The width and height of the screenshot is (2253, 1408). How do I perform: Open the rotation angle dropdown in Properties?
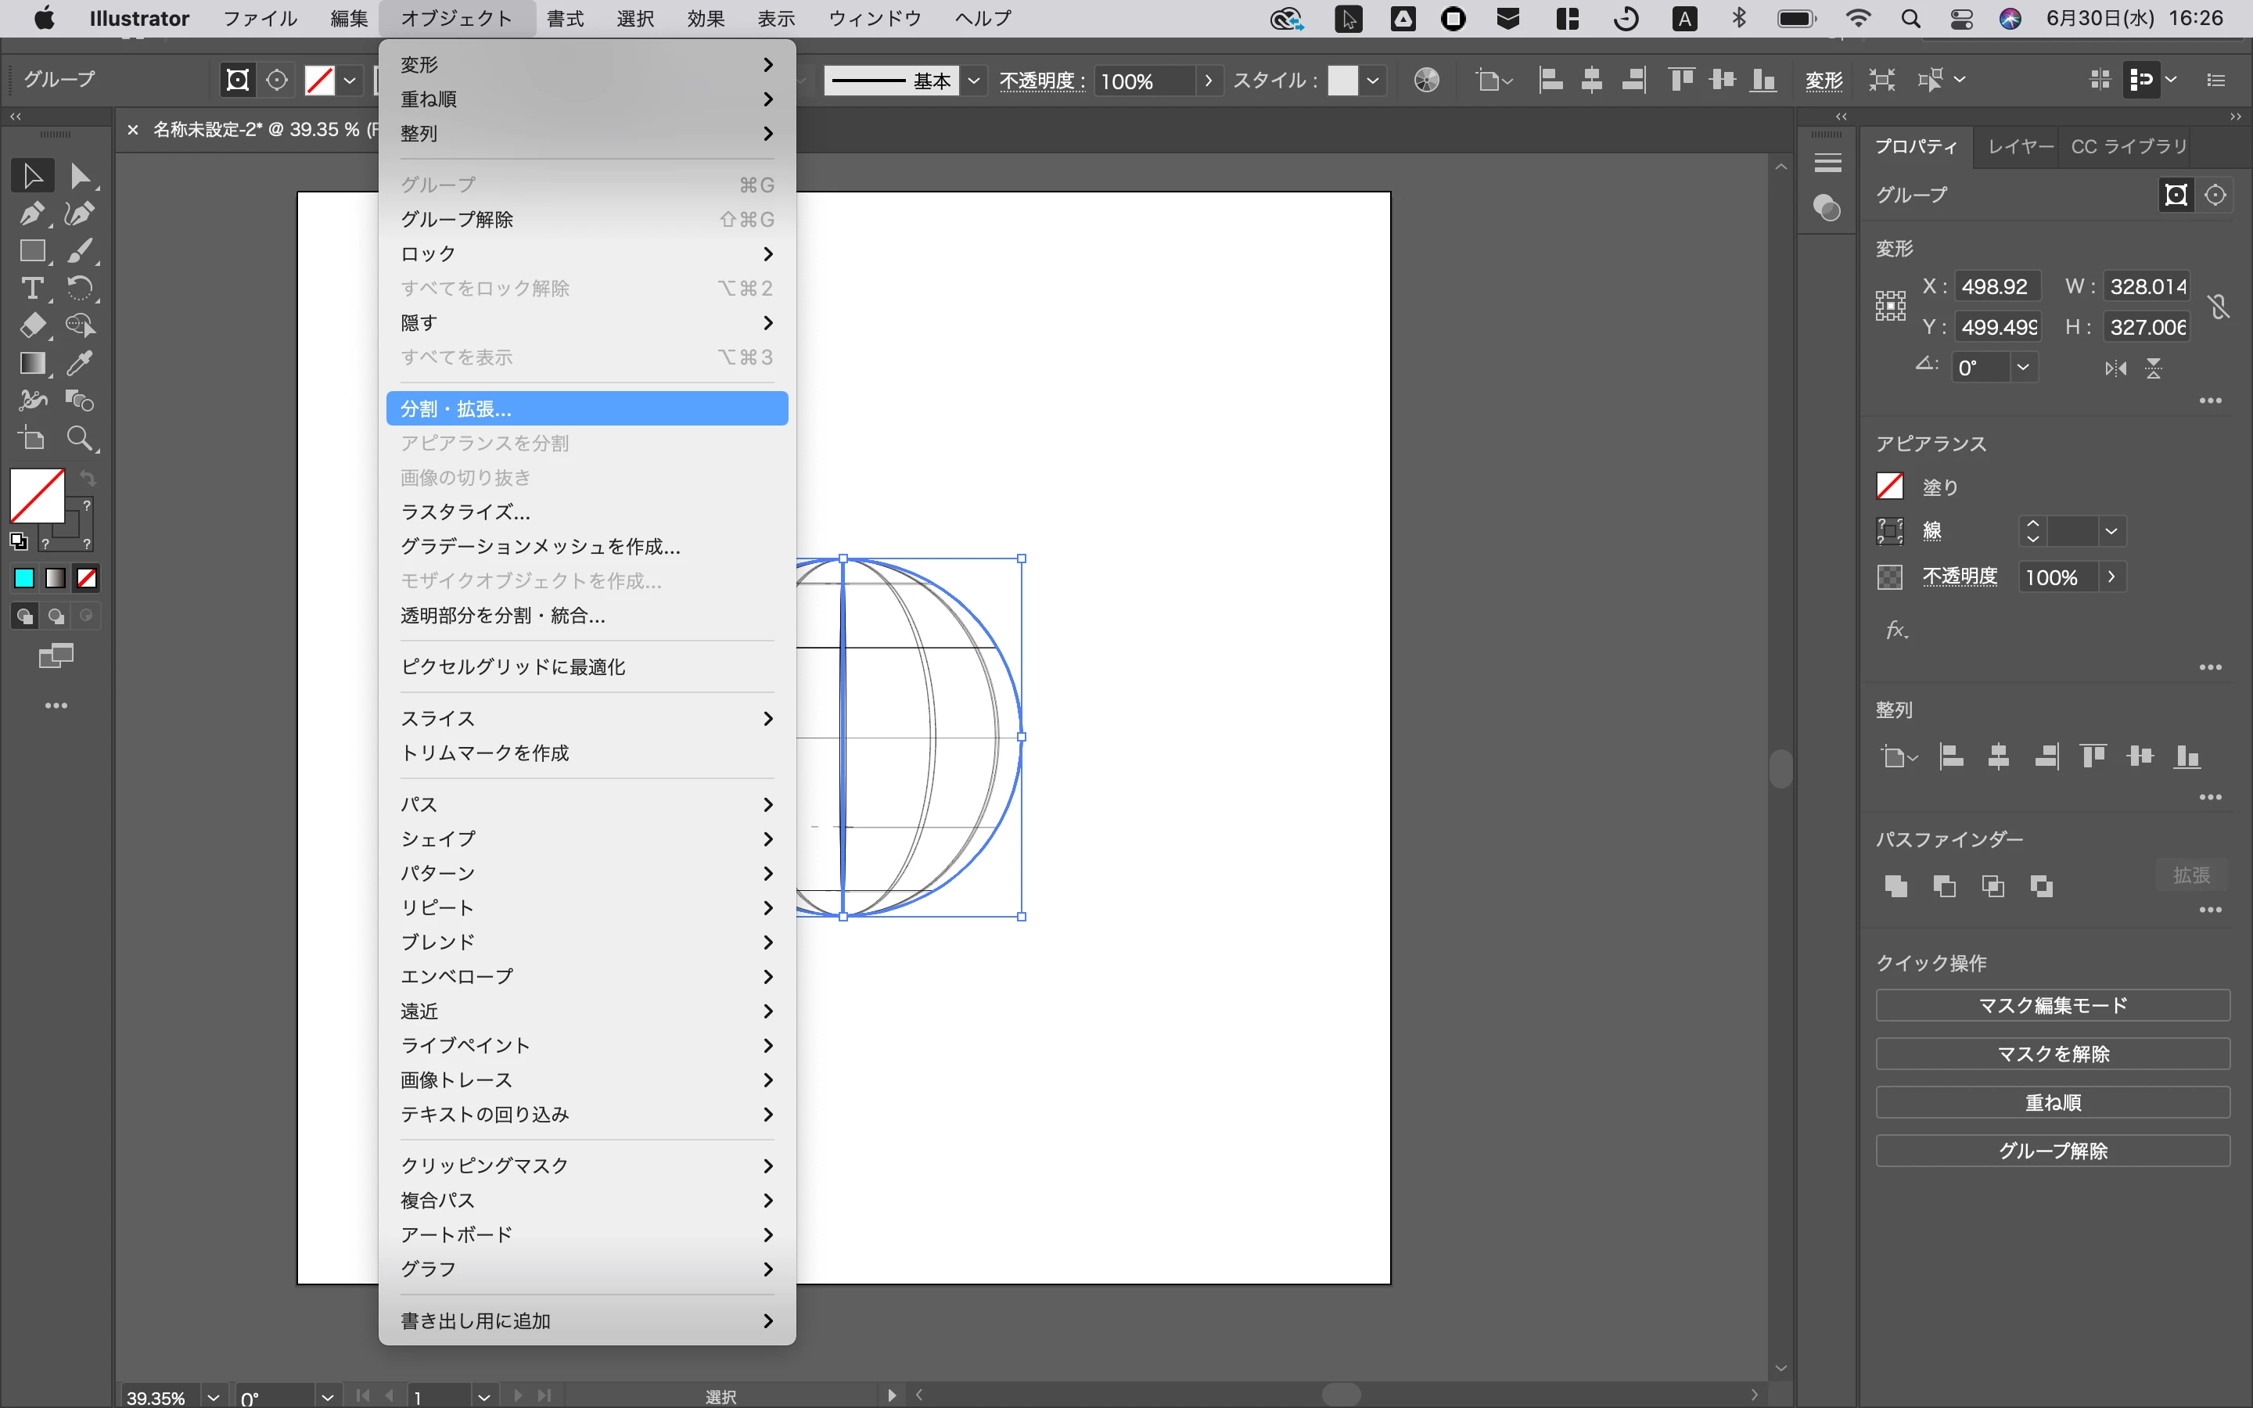[2023, 367]
